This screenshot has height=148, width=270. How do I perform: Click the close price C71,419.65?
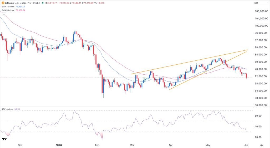pos(88,3)
